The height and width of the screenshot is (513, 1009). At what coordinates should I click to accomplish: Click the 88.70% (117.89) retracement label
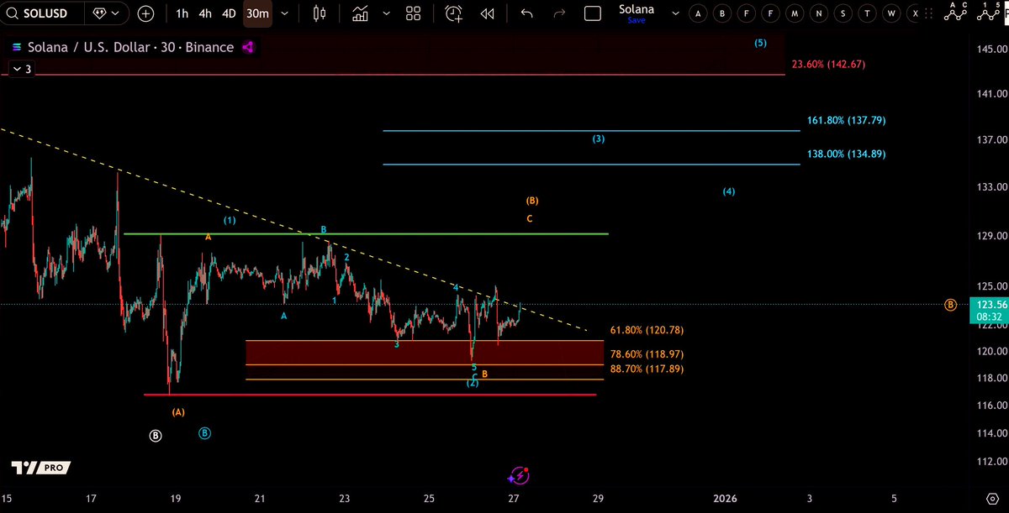point(647,369)
